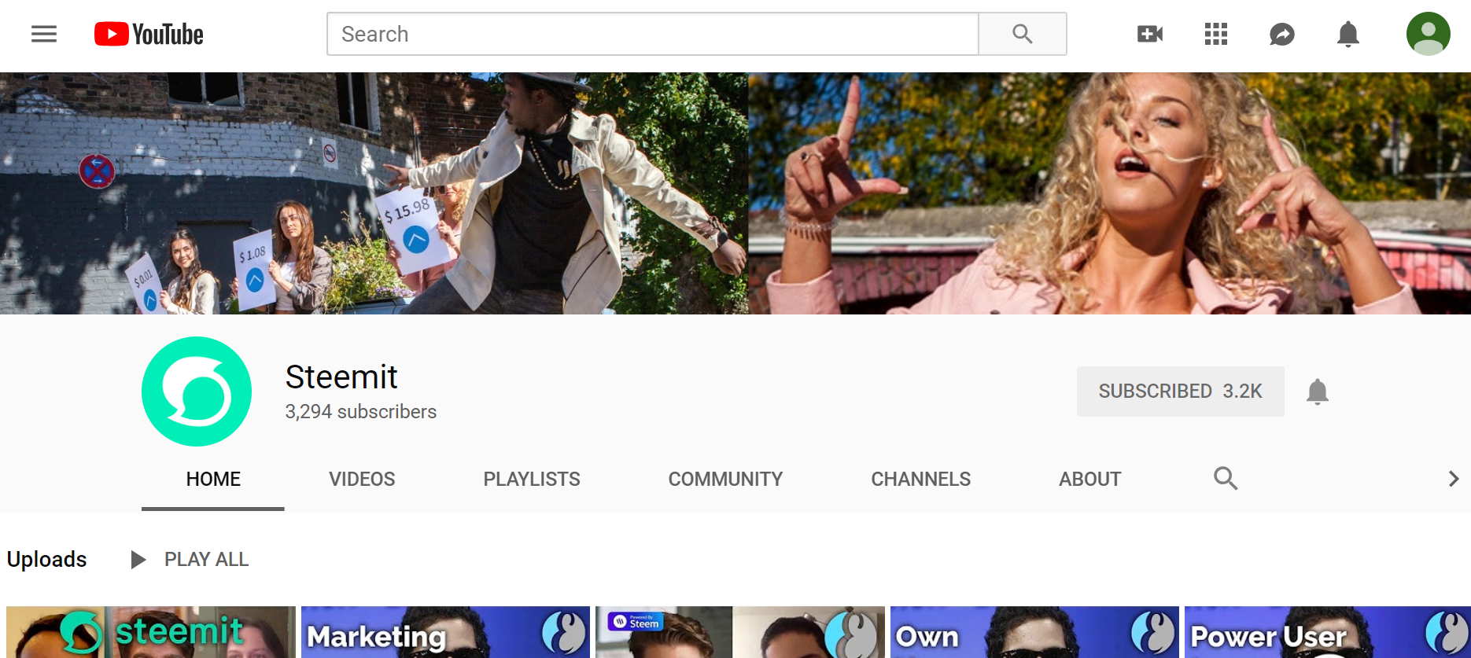
Task: Click into the Search field
Action: pyautogui.click(x=652, y=34)
